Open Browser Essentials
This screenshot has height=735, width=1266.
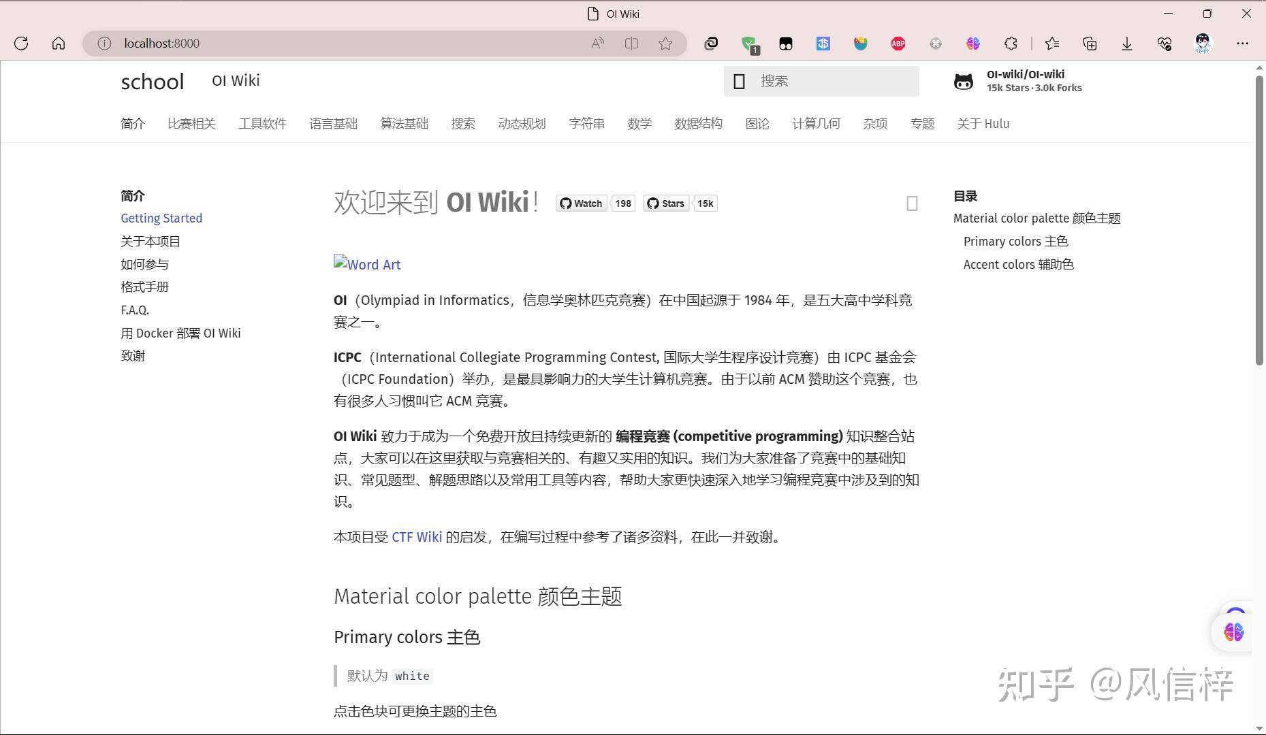[1164, 43]
